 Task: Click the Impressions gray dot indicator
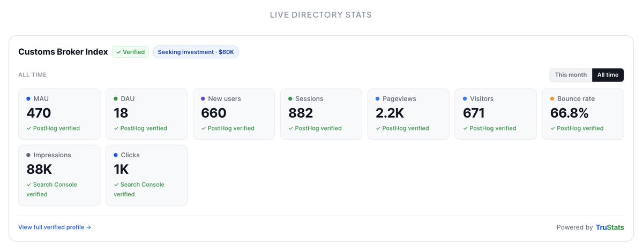pyautogui.click(x=28, y=155)
